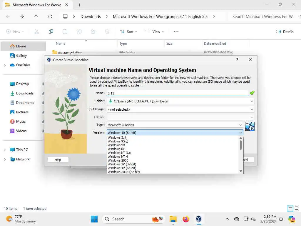Image resolution: width=301 pixels, height=226 pixels.
Task: Click the Explorer search box
Action: click(x=264, y=16)
